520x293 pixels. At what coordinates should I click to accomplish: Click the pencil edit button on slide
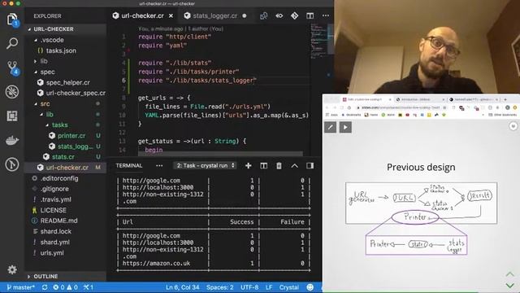click(x=330, y=127)
